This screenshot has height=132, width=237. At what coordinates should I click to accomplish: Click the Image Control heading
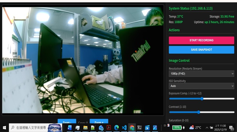point(179,61)
